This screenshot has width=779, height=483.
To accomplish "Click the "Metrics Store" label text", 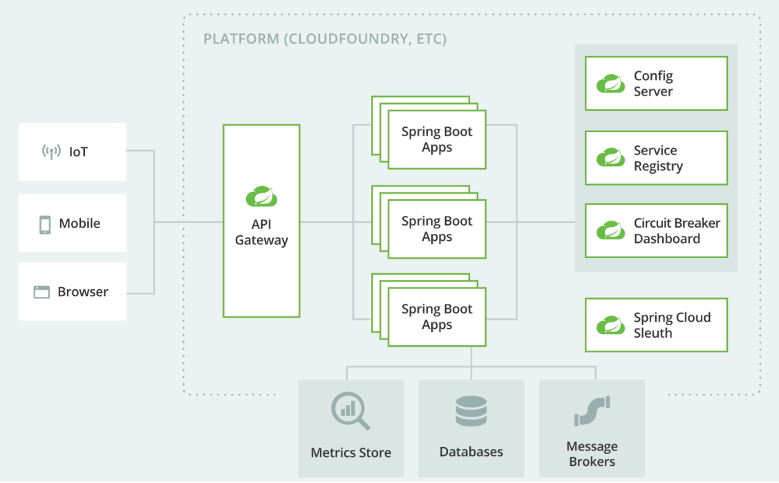I will (350, 453).
